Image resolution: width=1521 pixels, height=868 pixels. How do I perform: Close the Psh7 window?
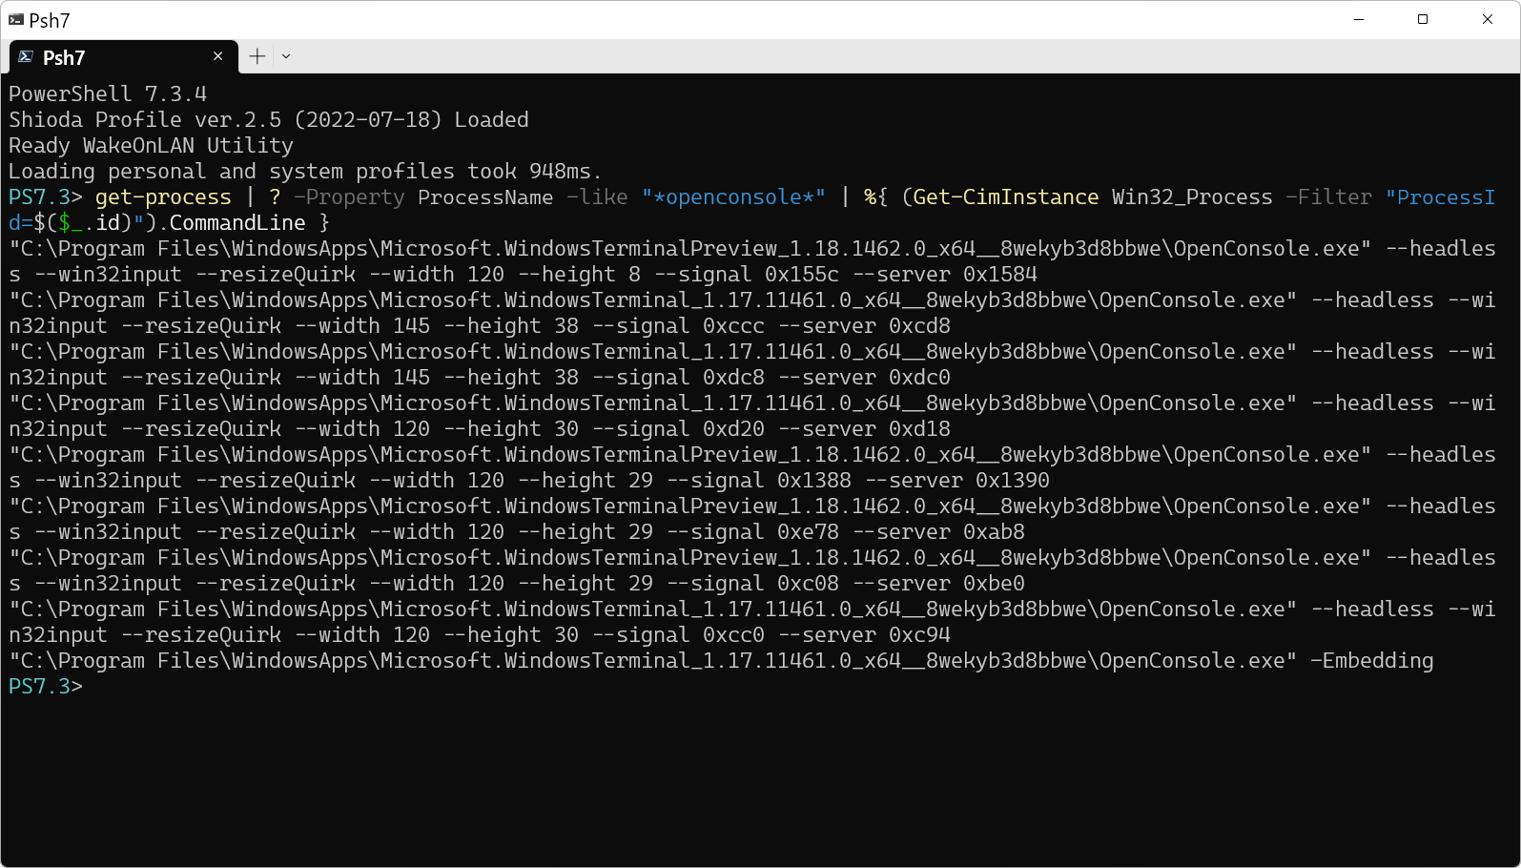tap(1488, 19)
